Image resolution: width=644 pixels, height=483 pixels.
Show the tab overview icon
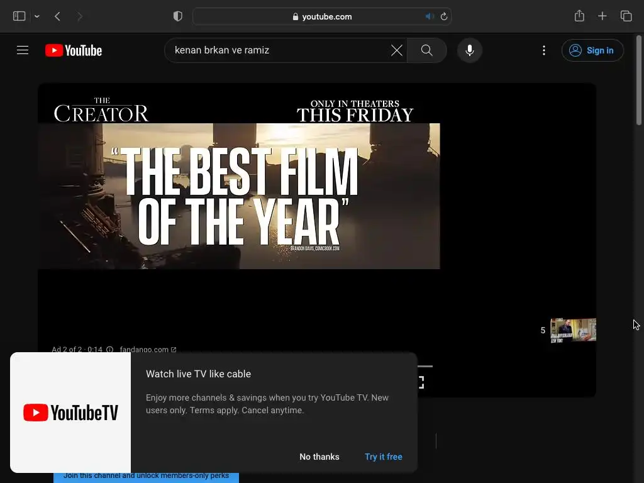[x=626, y=16]
